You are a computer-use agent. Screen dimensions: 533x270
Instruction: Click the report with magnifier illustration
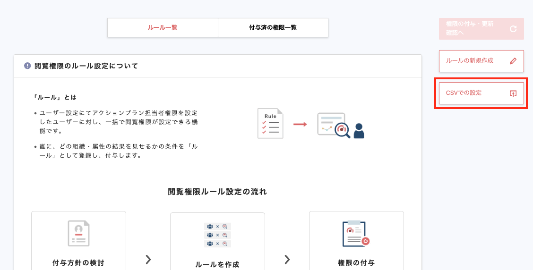pyautogui.click(x=334, y=125)
